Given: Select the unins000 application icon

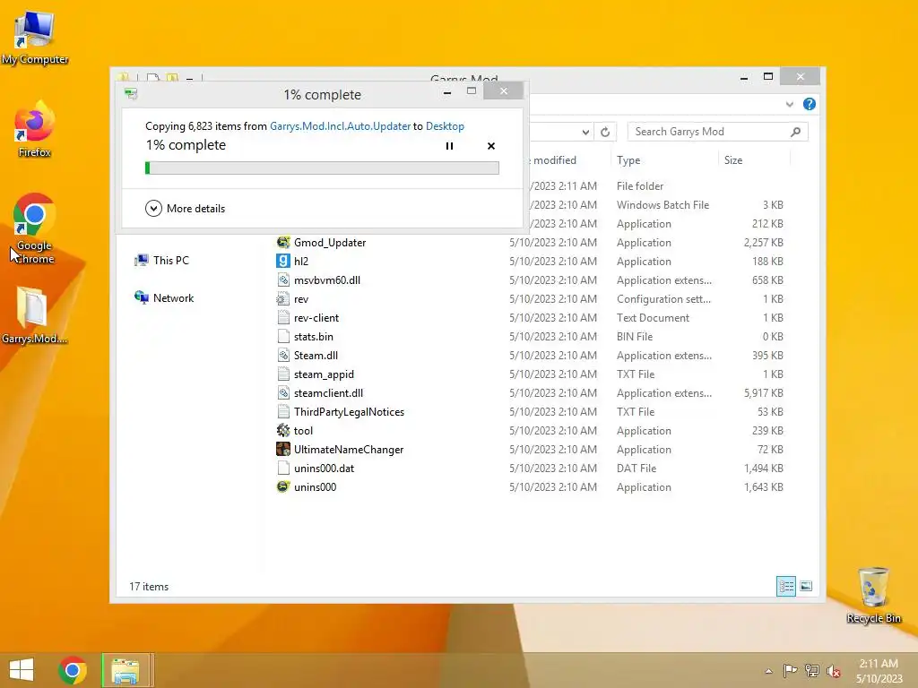Looking at the screenshot, I should point(283,486).
